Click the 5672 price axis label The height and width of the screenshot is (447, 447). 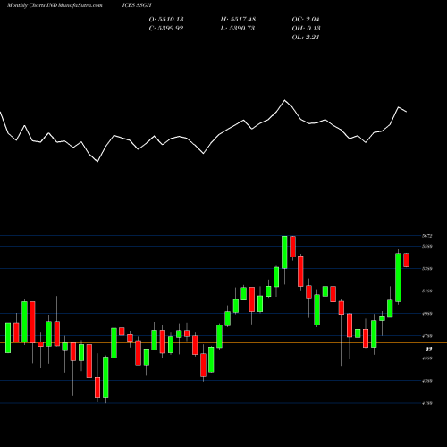427,236
